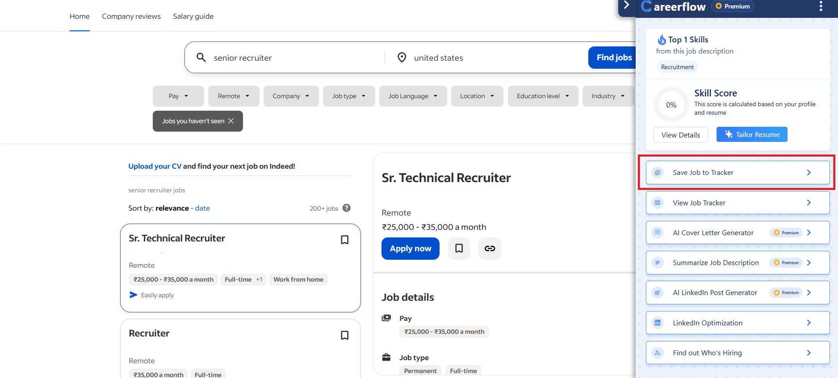The width and height of the screenshot is (838, 378).
Task: Click the Job type briefcase icon
Action: [386, 357]
